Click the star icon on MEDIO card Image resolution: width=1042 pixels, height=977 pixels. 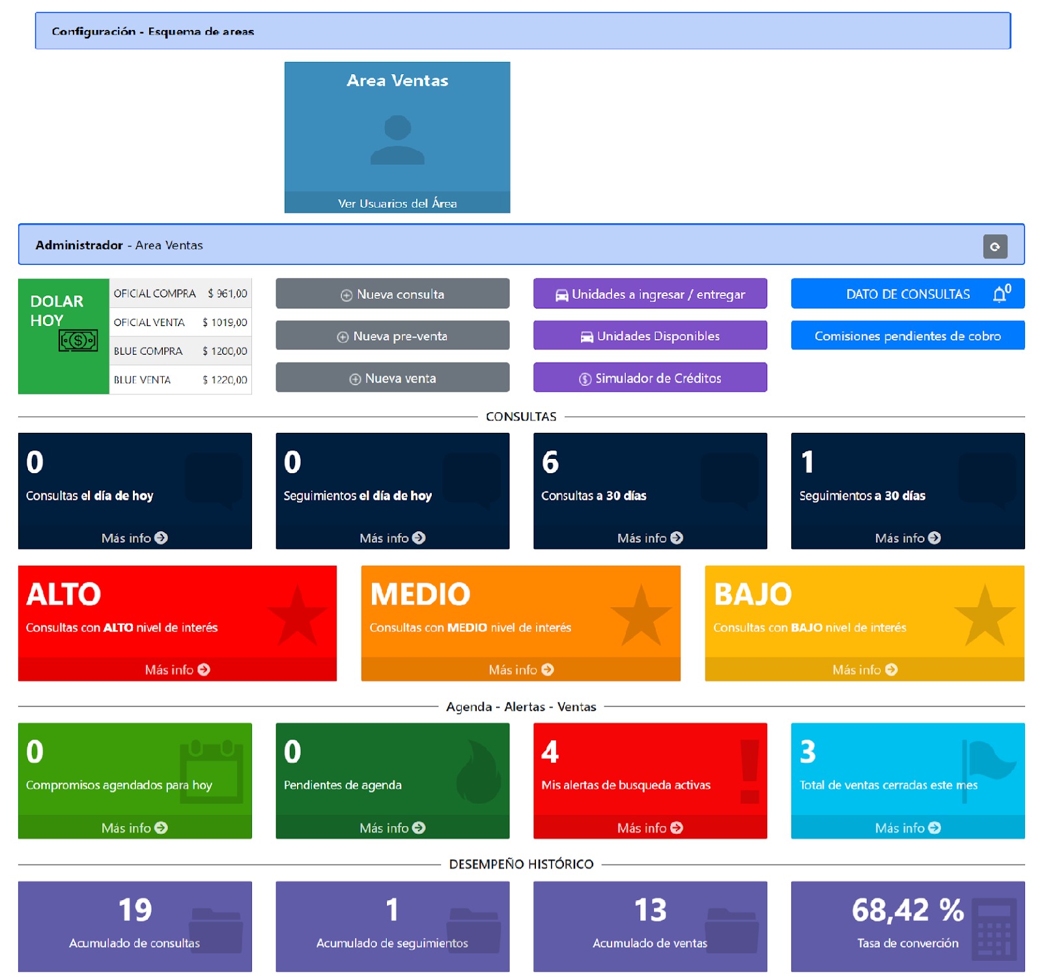641,616
